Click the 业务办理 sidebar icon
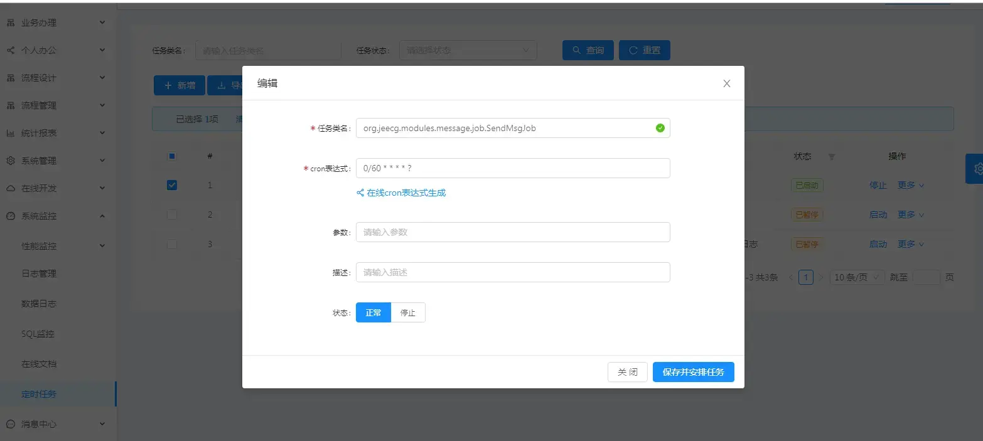The image size is (983, 441). 11,23
